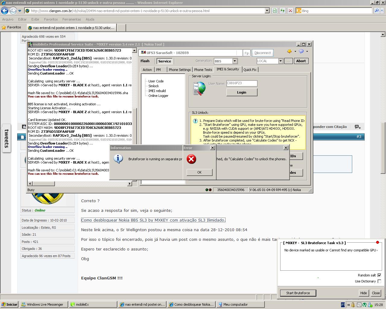Switch to the Quick Fix tab
The image size is (386, 309).
(250, 70)
